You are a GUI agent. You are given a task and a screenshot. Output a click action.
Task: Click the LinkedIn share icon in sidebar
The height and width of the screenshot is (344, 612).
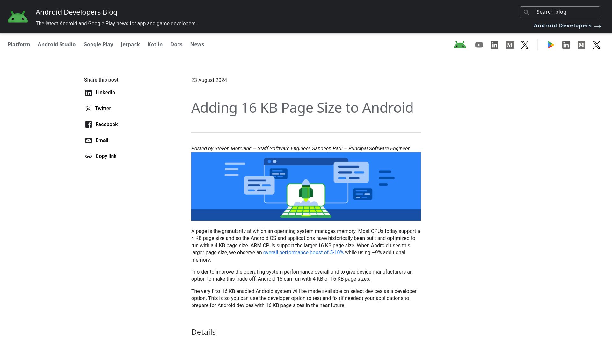[x=89, y=93]
